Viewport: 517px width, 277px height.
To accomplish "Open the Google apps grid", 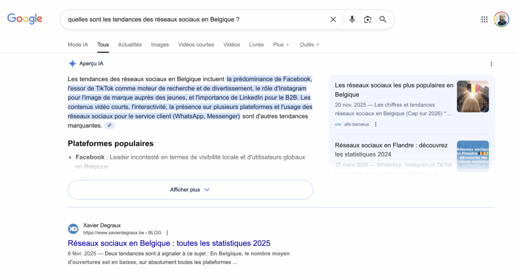I will (x=484, y=19).
